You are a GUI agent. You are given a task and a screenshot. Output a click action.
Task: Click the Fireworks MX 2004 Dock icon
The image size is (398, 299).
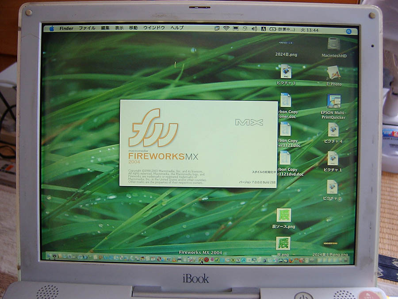[201, 259]
